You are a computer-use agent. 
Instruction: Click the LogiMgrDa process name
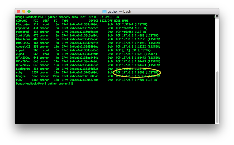click(23, 69)
